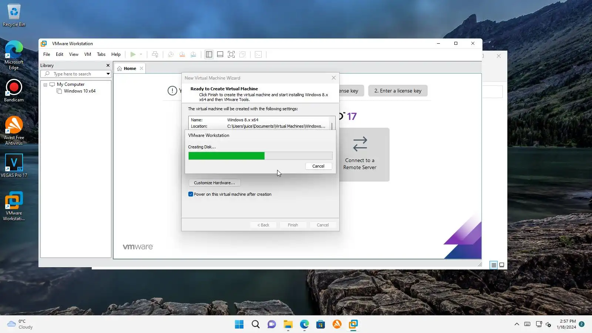Click Connect to a Remote Server tile
Viewport: 592px width, 333px height.
click(x=360, y=155)
